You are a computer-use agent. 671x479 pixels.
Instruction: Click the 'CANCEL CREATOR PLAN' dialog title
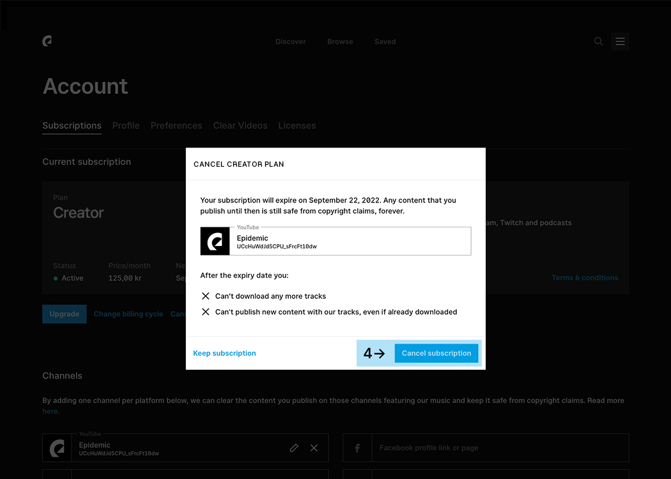tap(239, 164)
